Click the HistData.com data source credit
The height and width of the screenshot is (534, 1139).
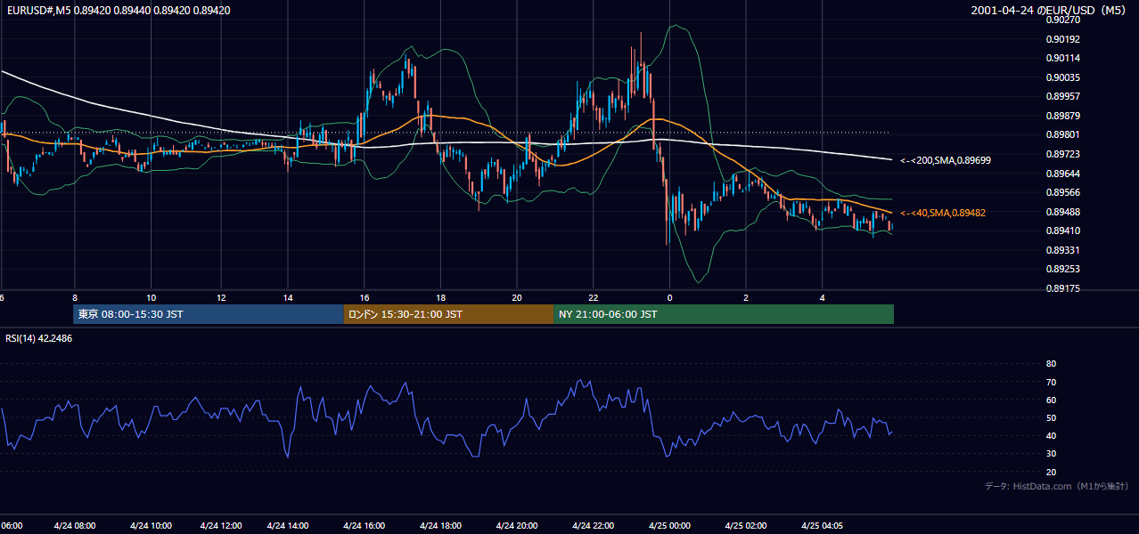1057,486
